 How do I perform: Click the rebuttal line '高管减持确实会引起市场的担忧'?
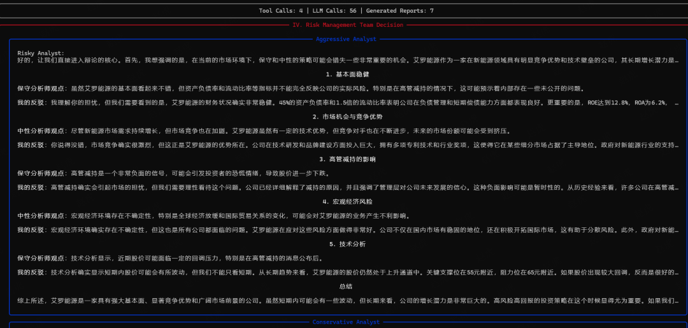tap(348, 187)
